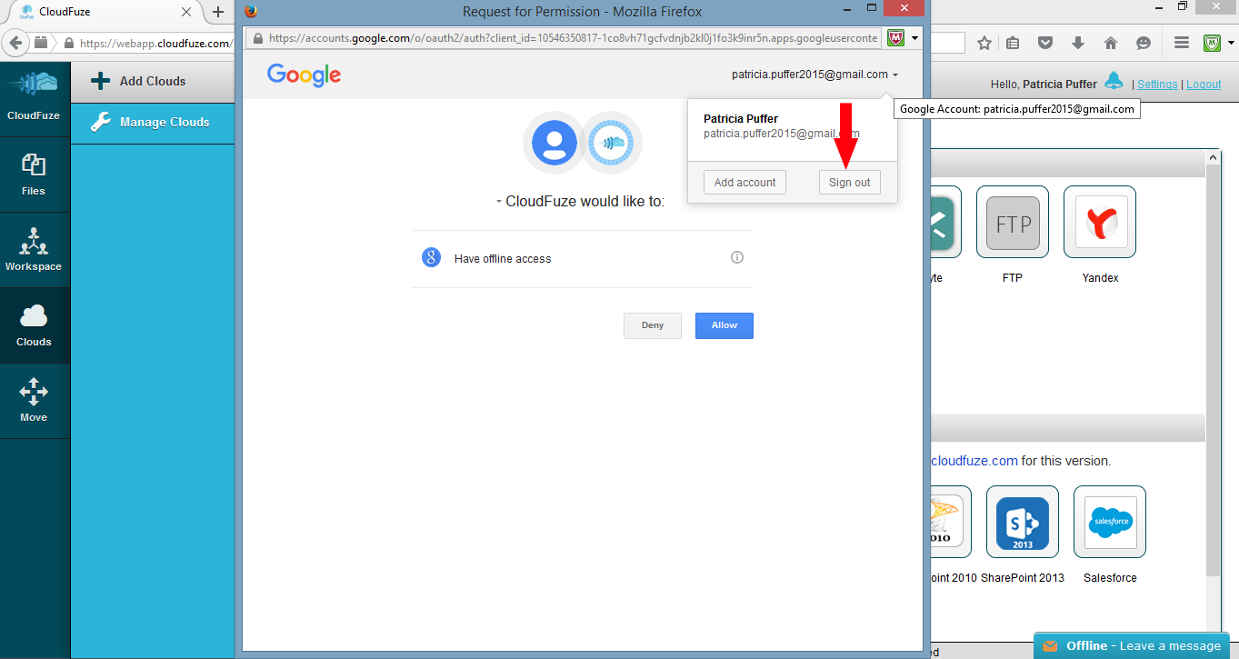Toggle the patricia.puffer2015@gmail.com account dropdown
The width and height of the screenshot is (1239, 659).
[x=814, y=75]
